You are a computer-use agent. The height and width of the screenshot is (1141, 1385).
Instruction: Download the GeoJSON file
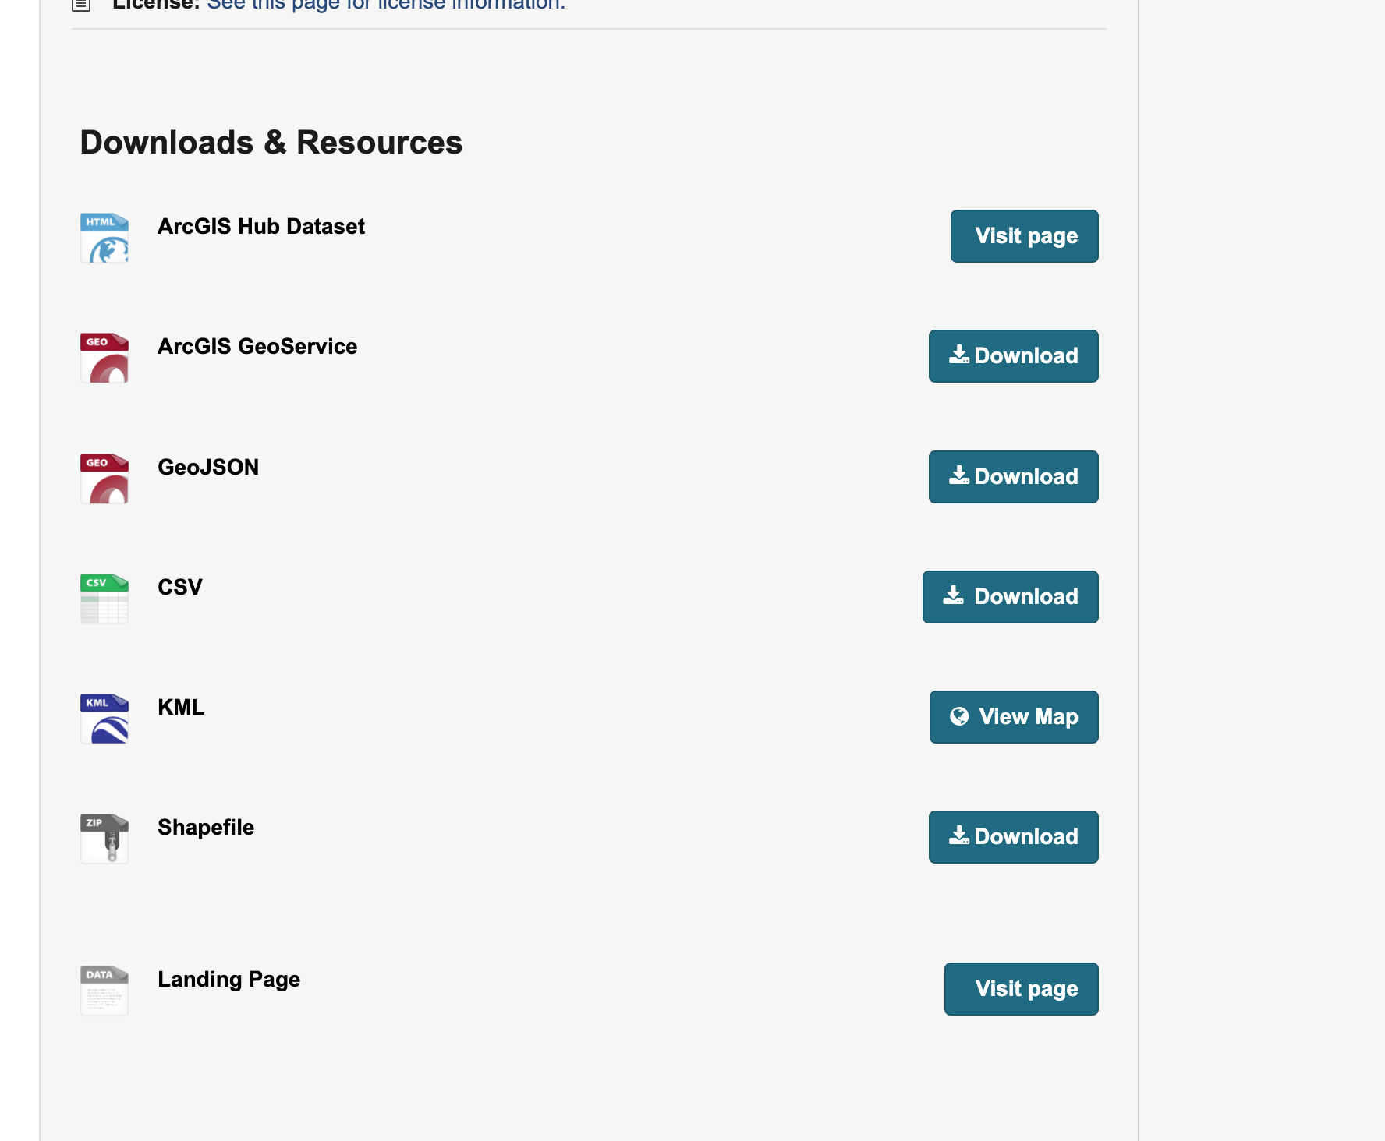tap(1013, 477)
